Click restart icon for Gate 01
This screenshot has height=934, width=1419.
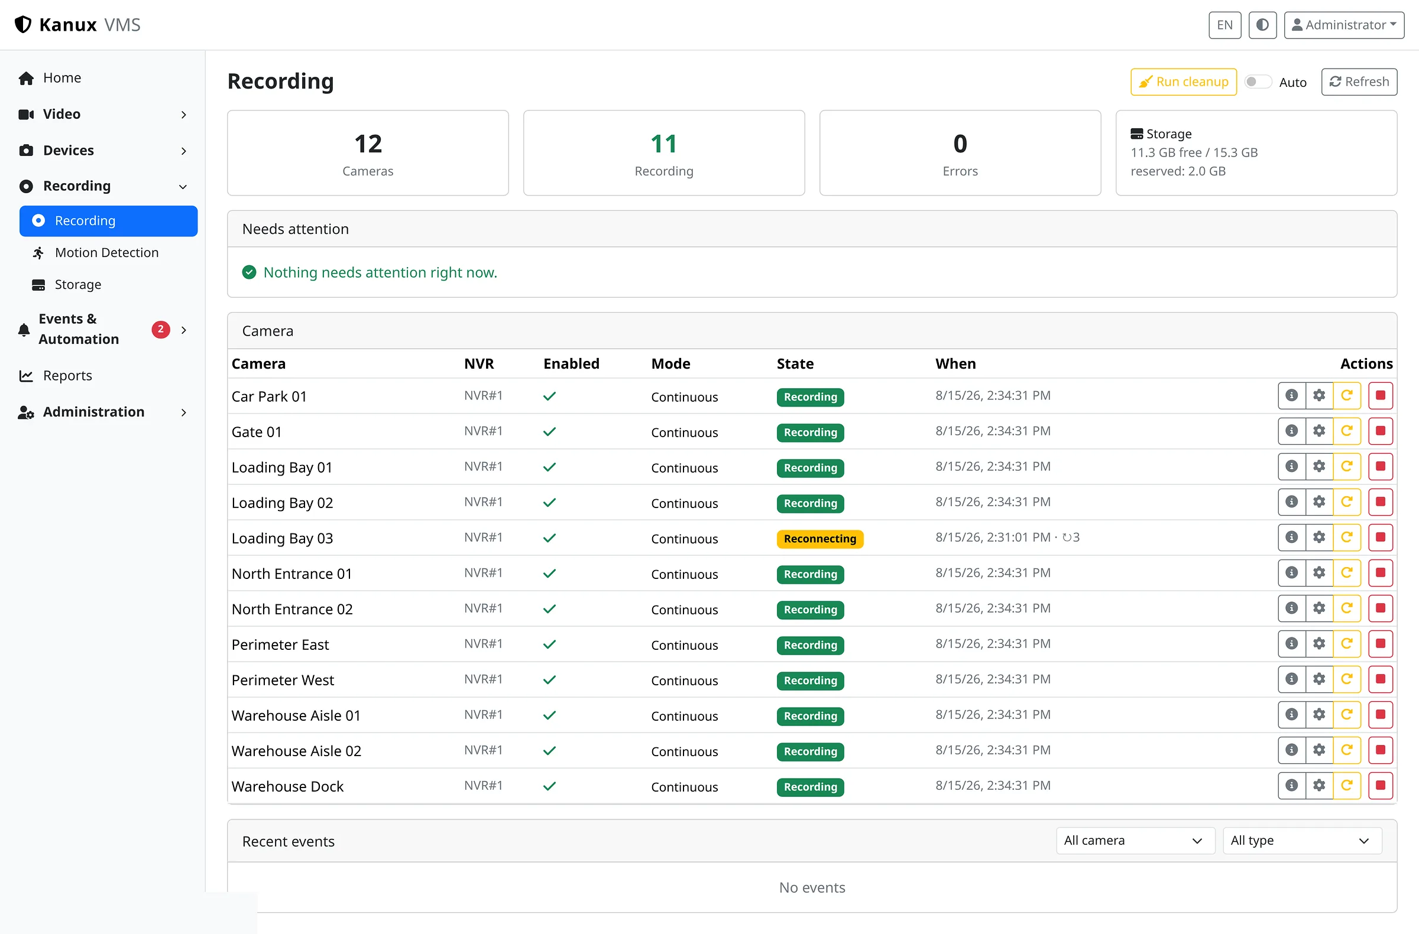(1346, 431)
